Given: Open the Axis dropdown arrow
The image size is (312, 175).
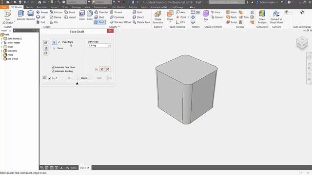Looking at the screenshot, I should 187,12.
